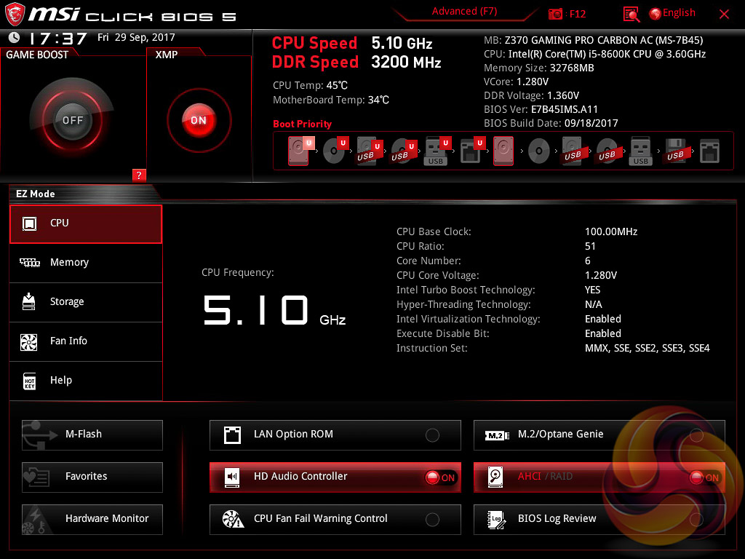This screenshot has width=745, height=559.
Task: Click the Hardware Monitor gauge icon
Action: tap(36, 519)
